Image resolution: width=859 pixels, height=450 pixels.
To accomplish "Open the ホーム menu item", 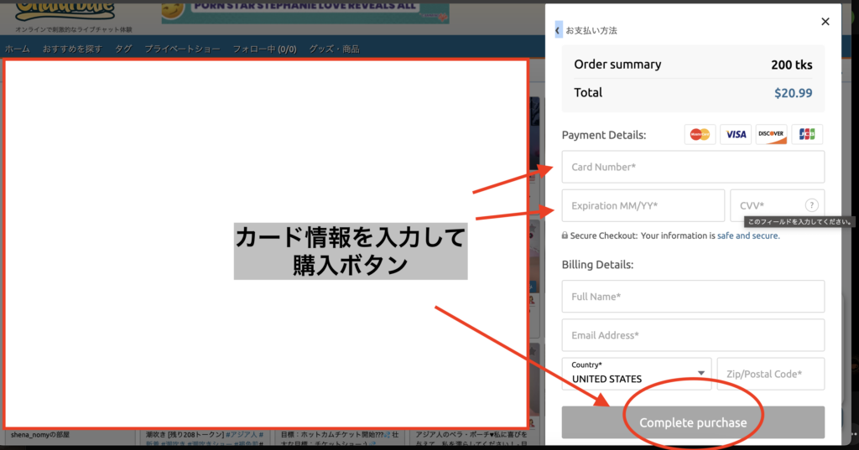I will click(x=18, y=49).
